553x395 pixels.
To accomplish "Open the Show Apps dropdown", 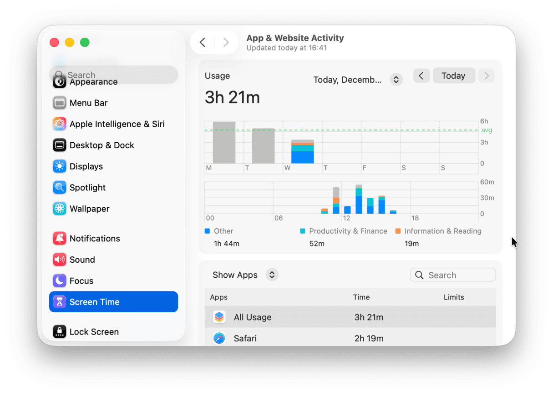I will point(272,275).
